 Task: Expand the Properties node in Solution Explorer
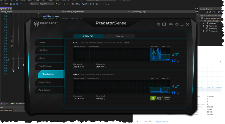pos(204,24)
